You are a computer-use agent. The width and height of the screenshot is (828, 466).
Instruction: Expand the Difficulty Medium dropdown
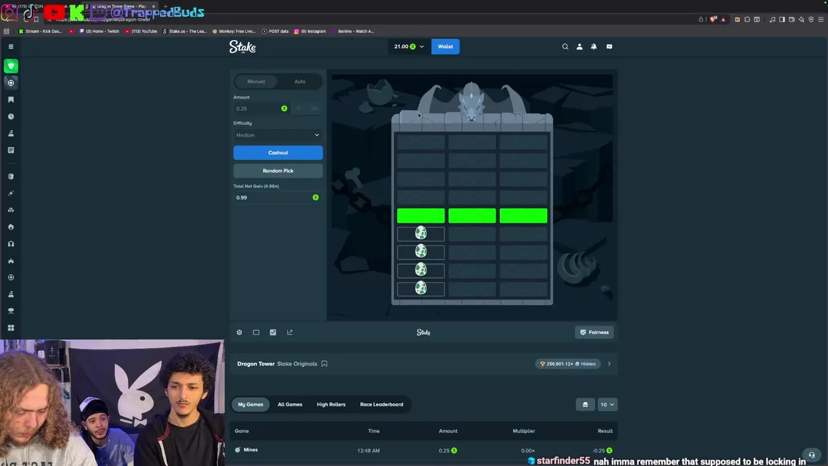pyautogui.click(x=278, y=135)
